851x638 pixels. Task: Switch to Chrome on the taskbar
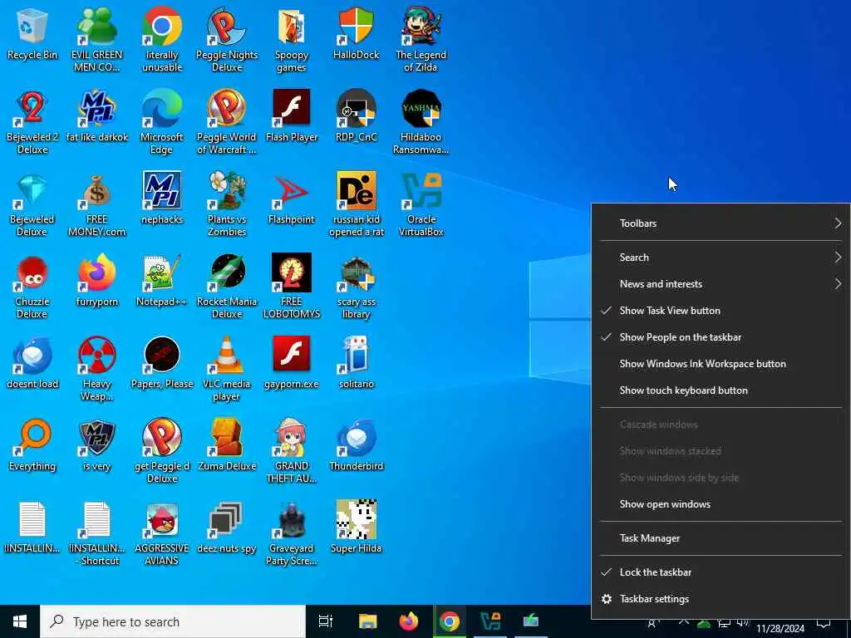450,621
